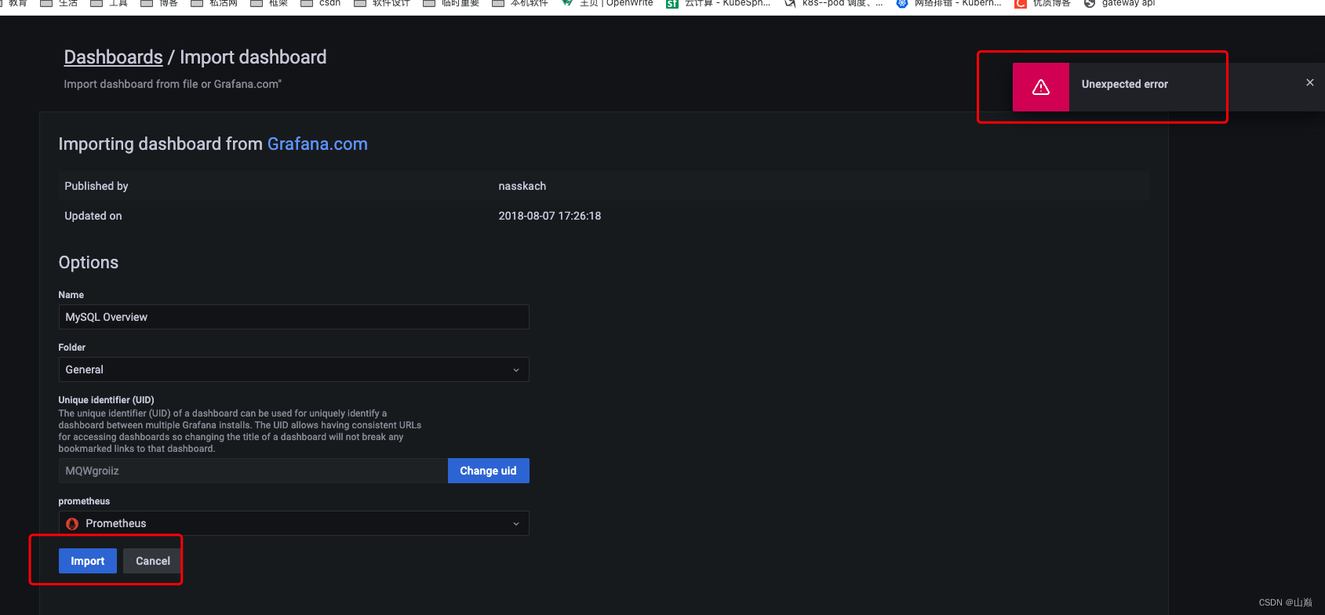1325x615 pixels.
Task: Click the blue Import button
Action: pos(88,561)
